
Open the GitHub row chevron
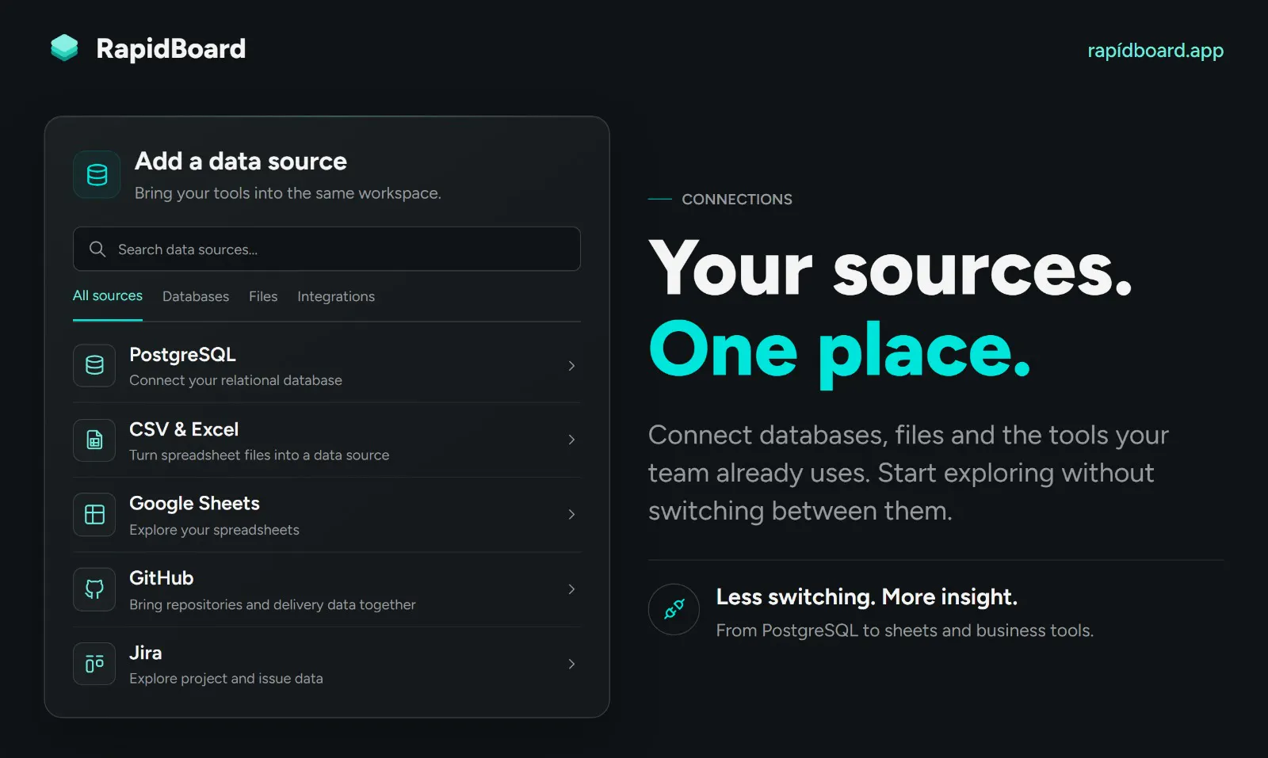click(x=571, y=589)
